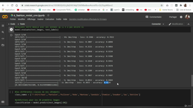The width and height of the screenshot is (193, 108).
Task: Open the Limoblaze ft Dj Hor... bookmark
Action: [x=27, y=10]
